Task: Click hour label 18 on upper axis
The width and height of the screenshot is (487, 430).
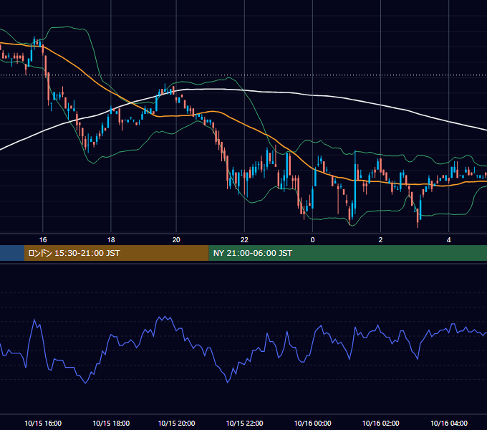Action: click(111, 240)
